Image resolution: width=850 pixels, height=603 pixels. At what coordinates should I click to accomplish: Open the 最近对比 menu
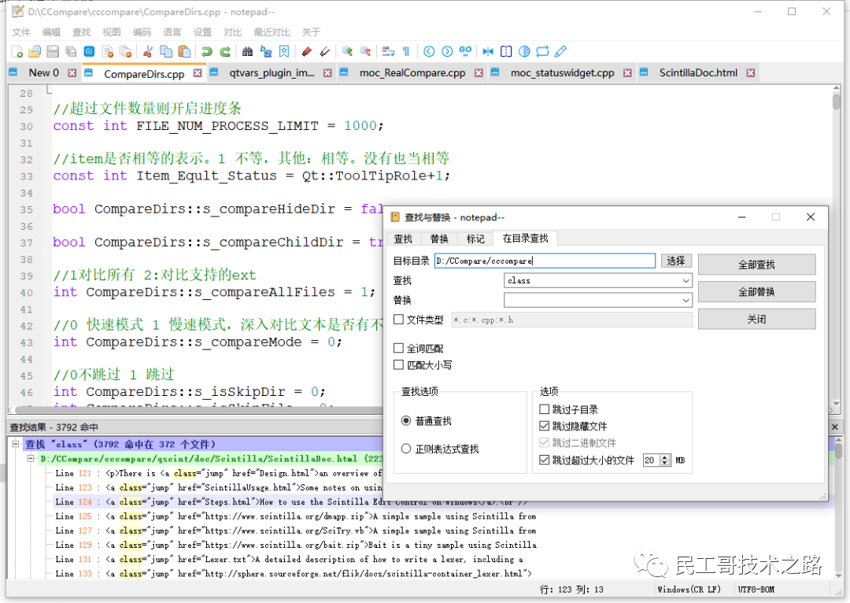click(x=272, y=32)
